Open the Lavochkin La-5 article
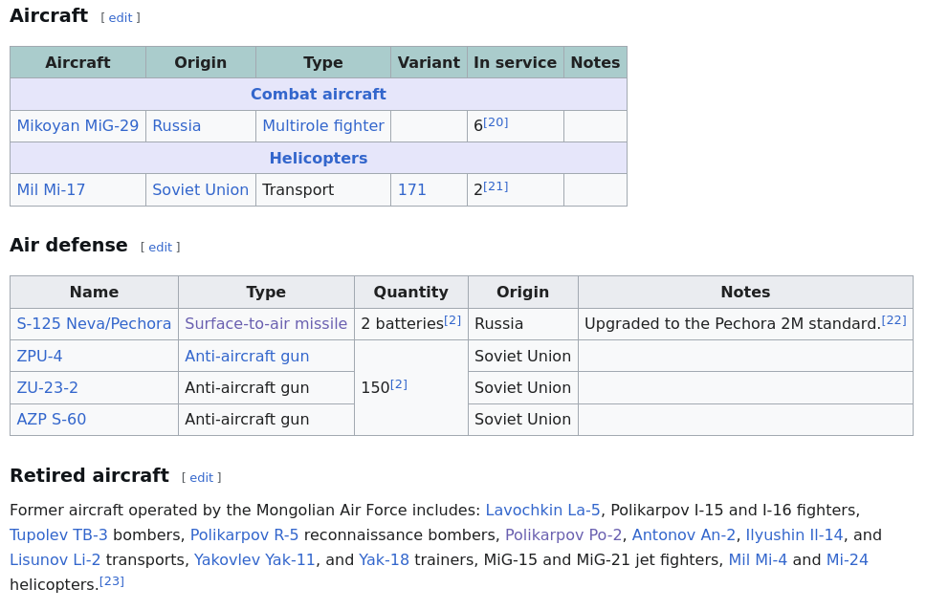 tap(542, 511)
